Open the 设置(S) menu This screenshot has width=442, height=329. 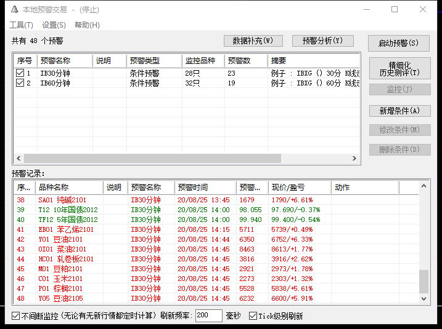pos(54,25)
